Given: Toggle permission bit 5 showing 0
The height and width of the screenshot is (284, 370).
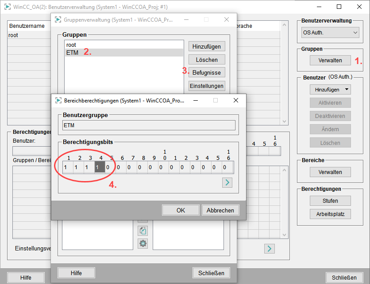Looking at the screenshot, I should (108, 167).
